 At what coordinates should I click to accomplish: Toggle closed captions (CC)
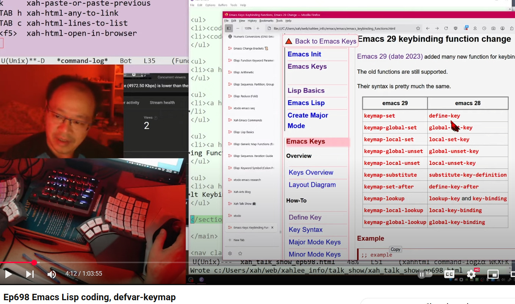(x=449, y=275)
